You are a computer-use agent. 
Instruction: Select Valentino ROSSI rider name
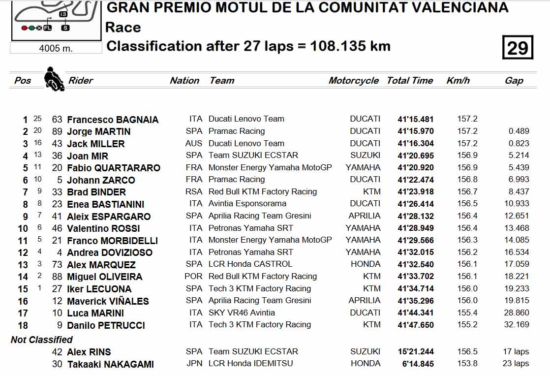[103, 228]
